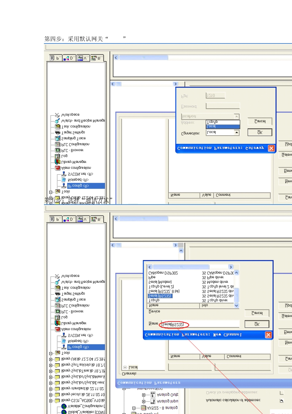Viewport: 292px width, 414px height.
Task: Open Task configuration icon in Gateway screenshot
Action: click(x=57, y=127)
